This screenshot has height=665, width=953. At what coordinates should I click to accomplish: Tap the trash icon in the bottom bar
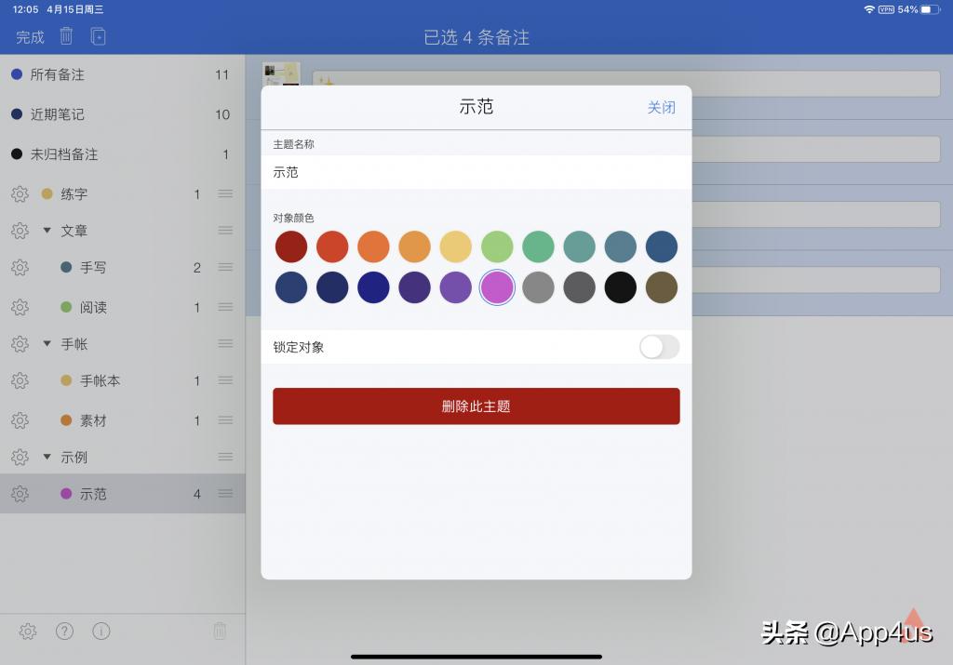tap(220, 631)
